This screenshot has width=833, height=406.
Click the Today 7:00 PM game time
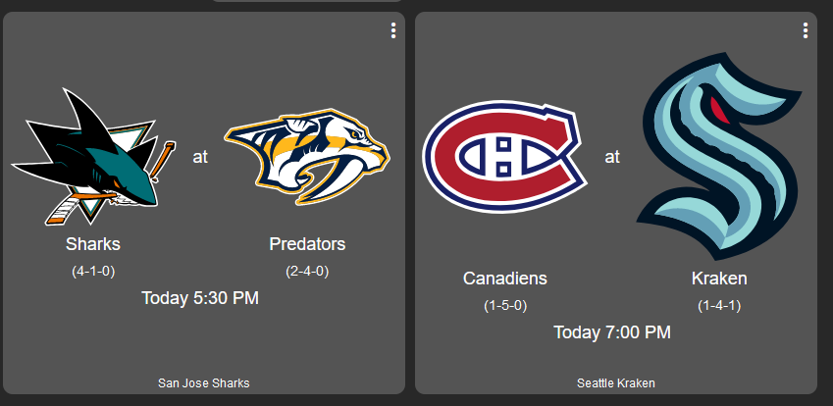click(x=612, y=332)
